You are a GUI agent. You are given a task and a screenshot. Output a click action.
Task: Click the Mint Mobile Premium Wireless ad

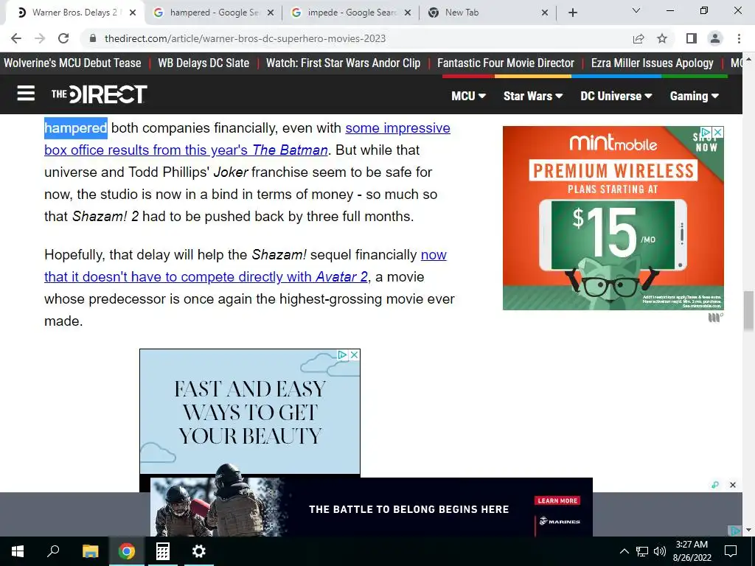tap(613, 218)
